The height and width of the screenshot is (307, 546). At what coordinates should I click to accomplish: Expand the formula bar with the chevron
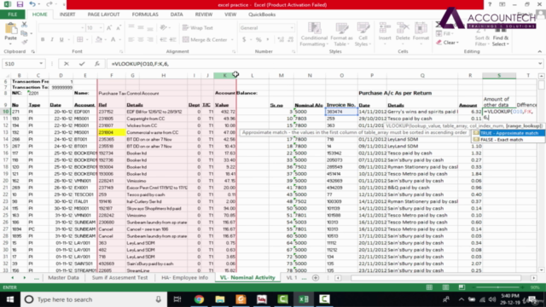(x=540, y=64)
